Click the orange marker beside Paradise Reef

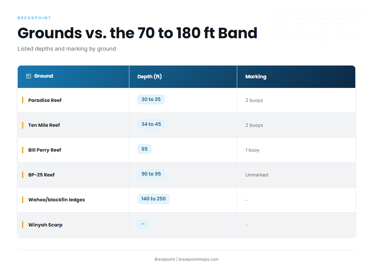tap(23, 100)
